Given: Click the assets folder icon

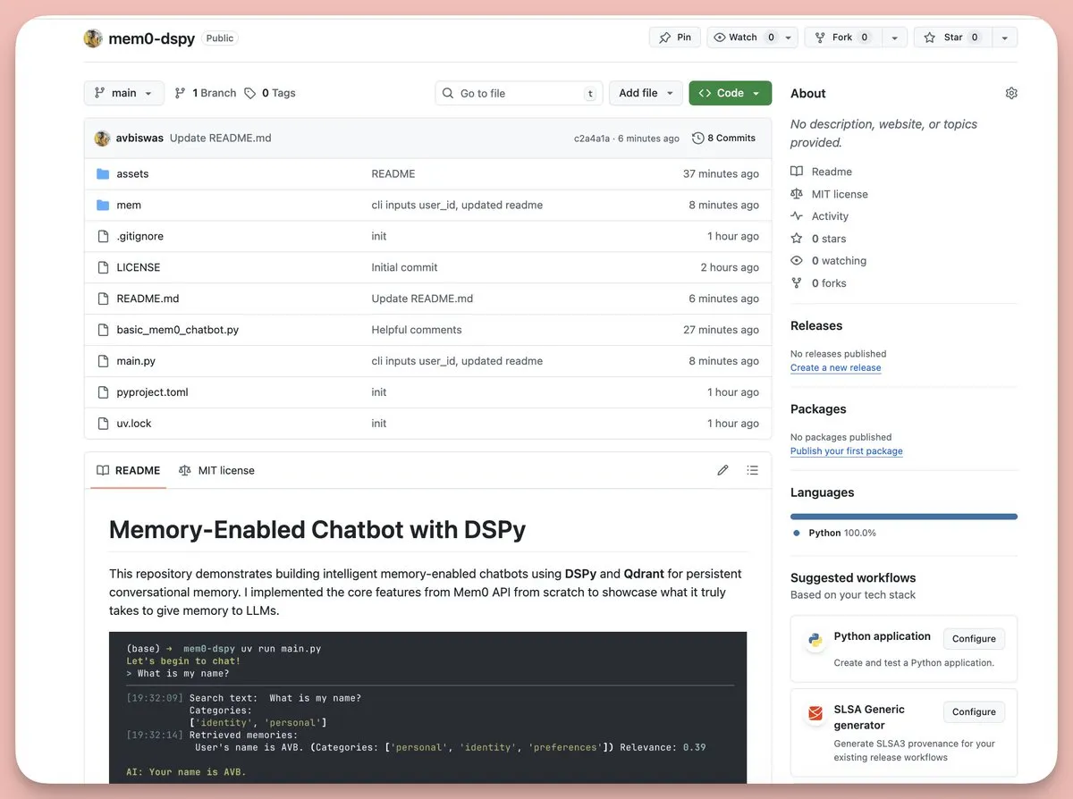Looking at the screenshot, I should click(x=103, y=174).
